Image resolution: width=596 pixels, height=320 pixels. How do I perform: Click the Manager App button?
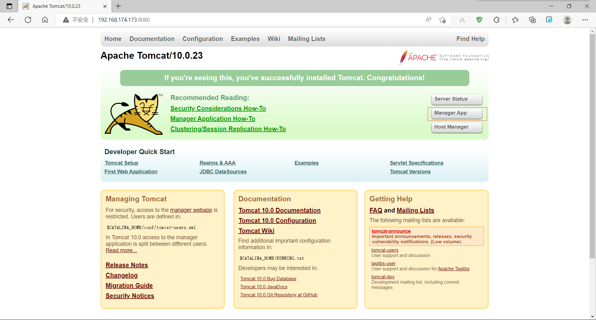(x=457, y=113)
